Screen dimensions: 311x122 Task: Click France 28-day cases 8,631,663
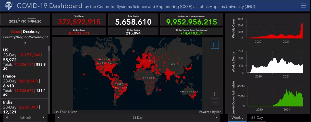point(29,81)
